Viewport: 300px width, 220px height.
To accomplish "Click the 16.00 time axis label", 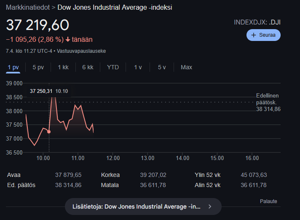I will click(252, 158).
